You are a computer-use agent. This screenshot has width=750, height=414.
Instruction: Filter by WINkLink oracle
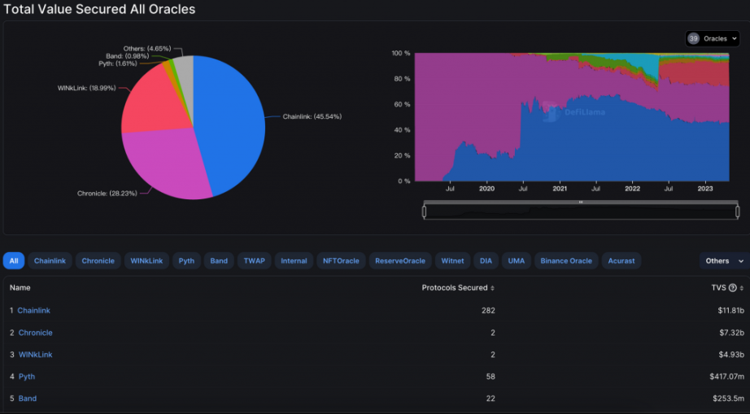[146, 261]
